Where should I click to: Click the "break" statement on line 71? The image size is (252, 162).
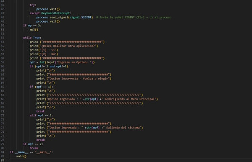click(x=40, y=111)
